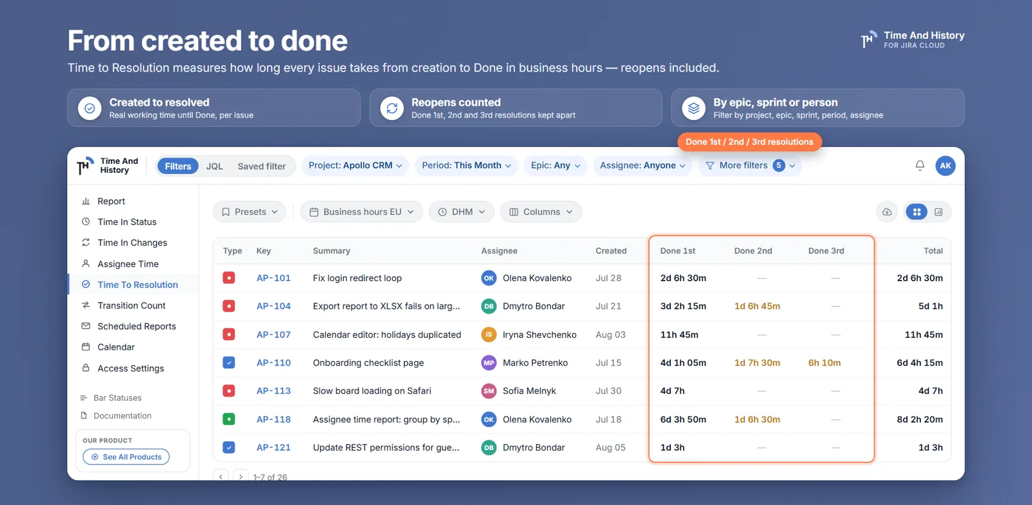Click the cloud download export icon
Viewport: 1032px width, 505px height.
coord(888,212)
